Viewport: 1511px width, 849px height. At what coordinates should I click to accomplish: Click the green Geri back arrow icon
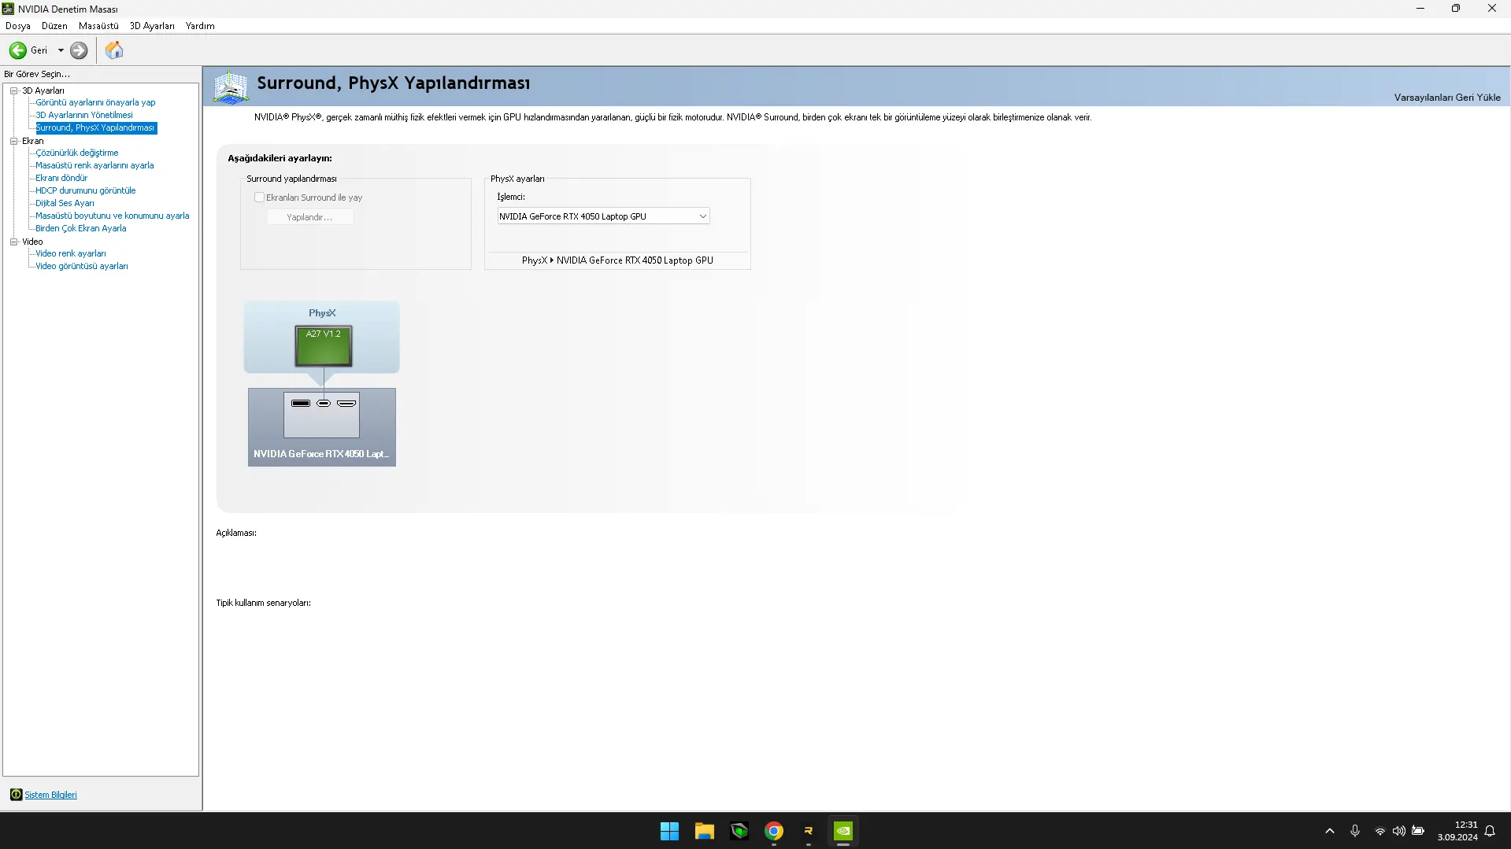[x=17, y=50]
